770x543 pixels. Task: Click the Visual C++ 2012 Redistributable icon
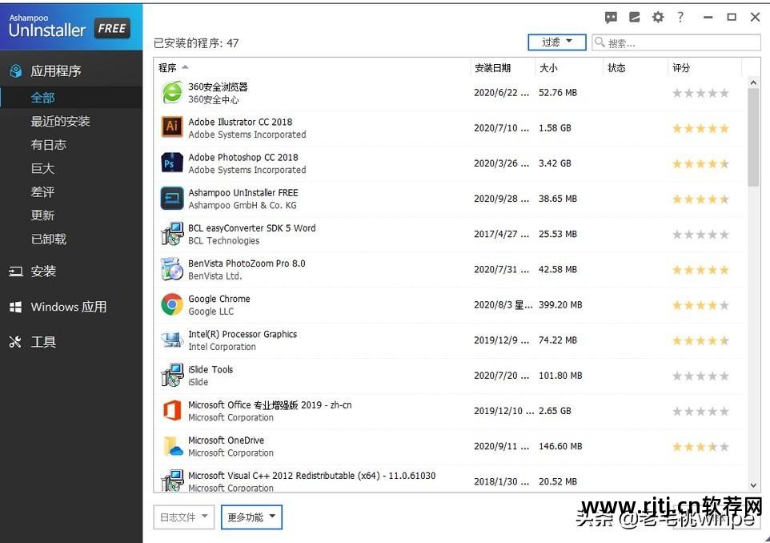pos(172,480)
